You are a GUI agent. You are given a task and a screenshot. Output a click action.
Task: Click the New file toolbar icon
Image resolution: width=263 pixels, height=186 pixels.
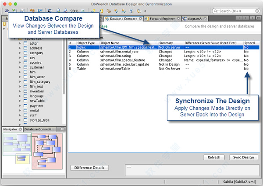point(14,11)
